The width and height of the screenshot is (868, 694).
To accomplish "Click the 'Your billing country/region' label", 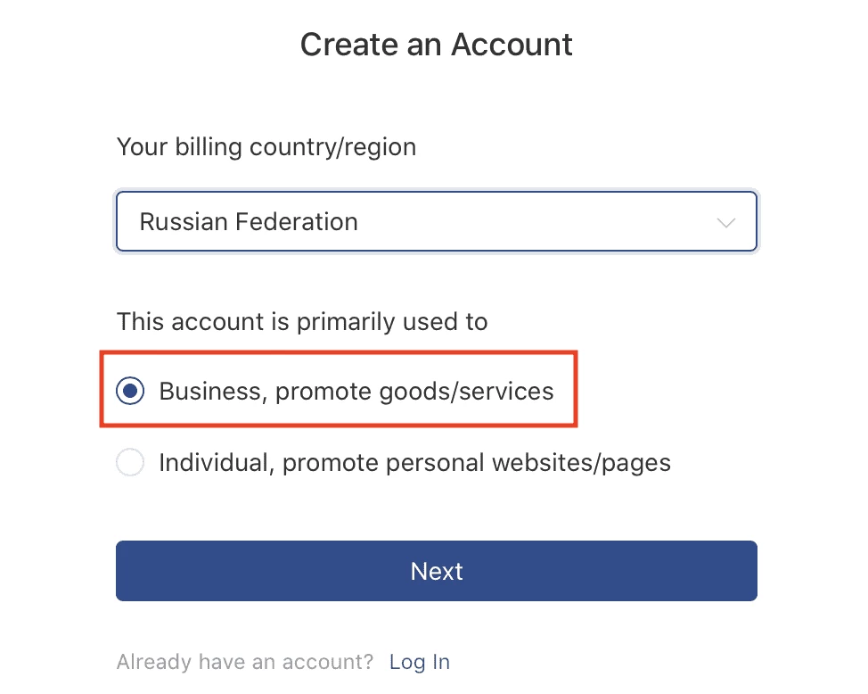I will click(x=266, y=147).
